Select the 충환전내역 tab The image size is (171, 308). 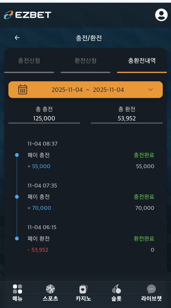tap(142, 61)
